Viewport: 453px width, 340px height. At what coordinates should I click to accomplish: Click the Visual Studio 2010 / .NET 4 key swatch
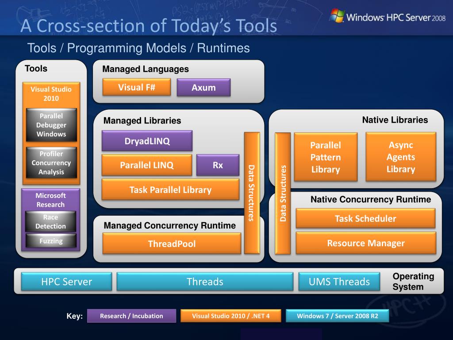[x=231, y=316]
